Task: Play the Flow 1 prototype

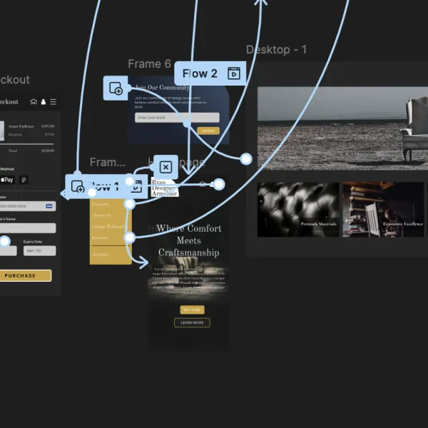Action: coord(137,187)
